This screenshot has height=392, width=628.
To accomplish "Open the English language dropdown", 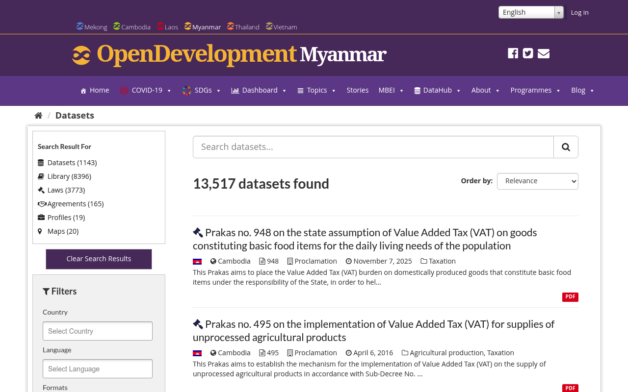I will click(x=531, y=12).
